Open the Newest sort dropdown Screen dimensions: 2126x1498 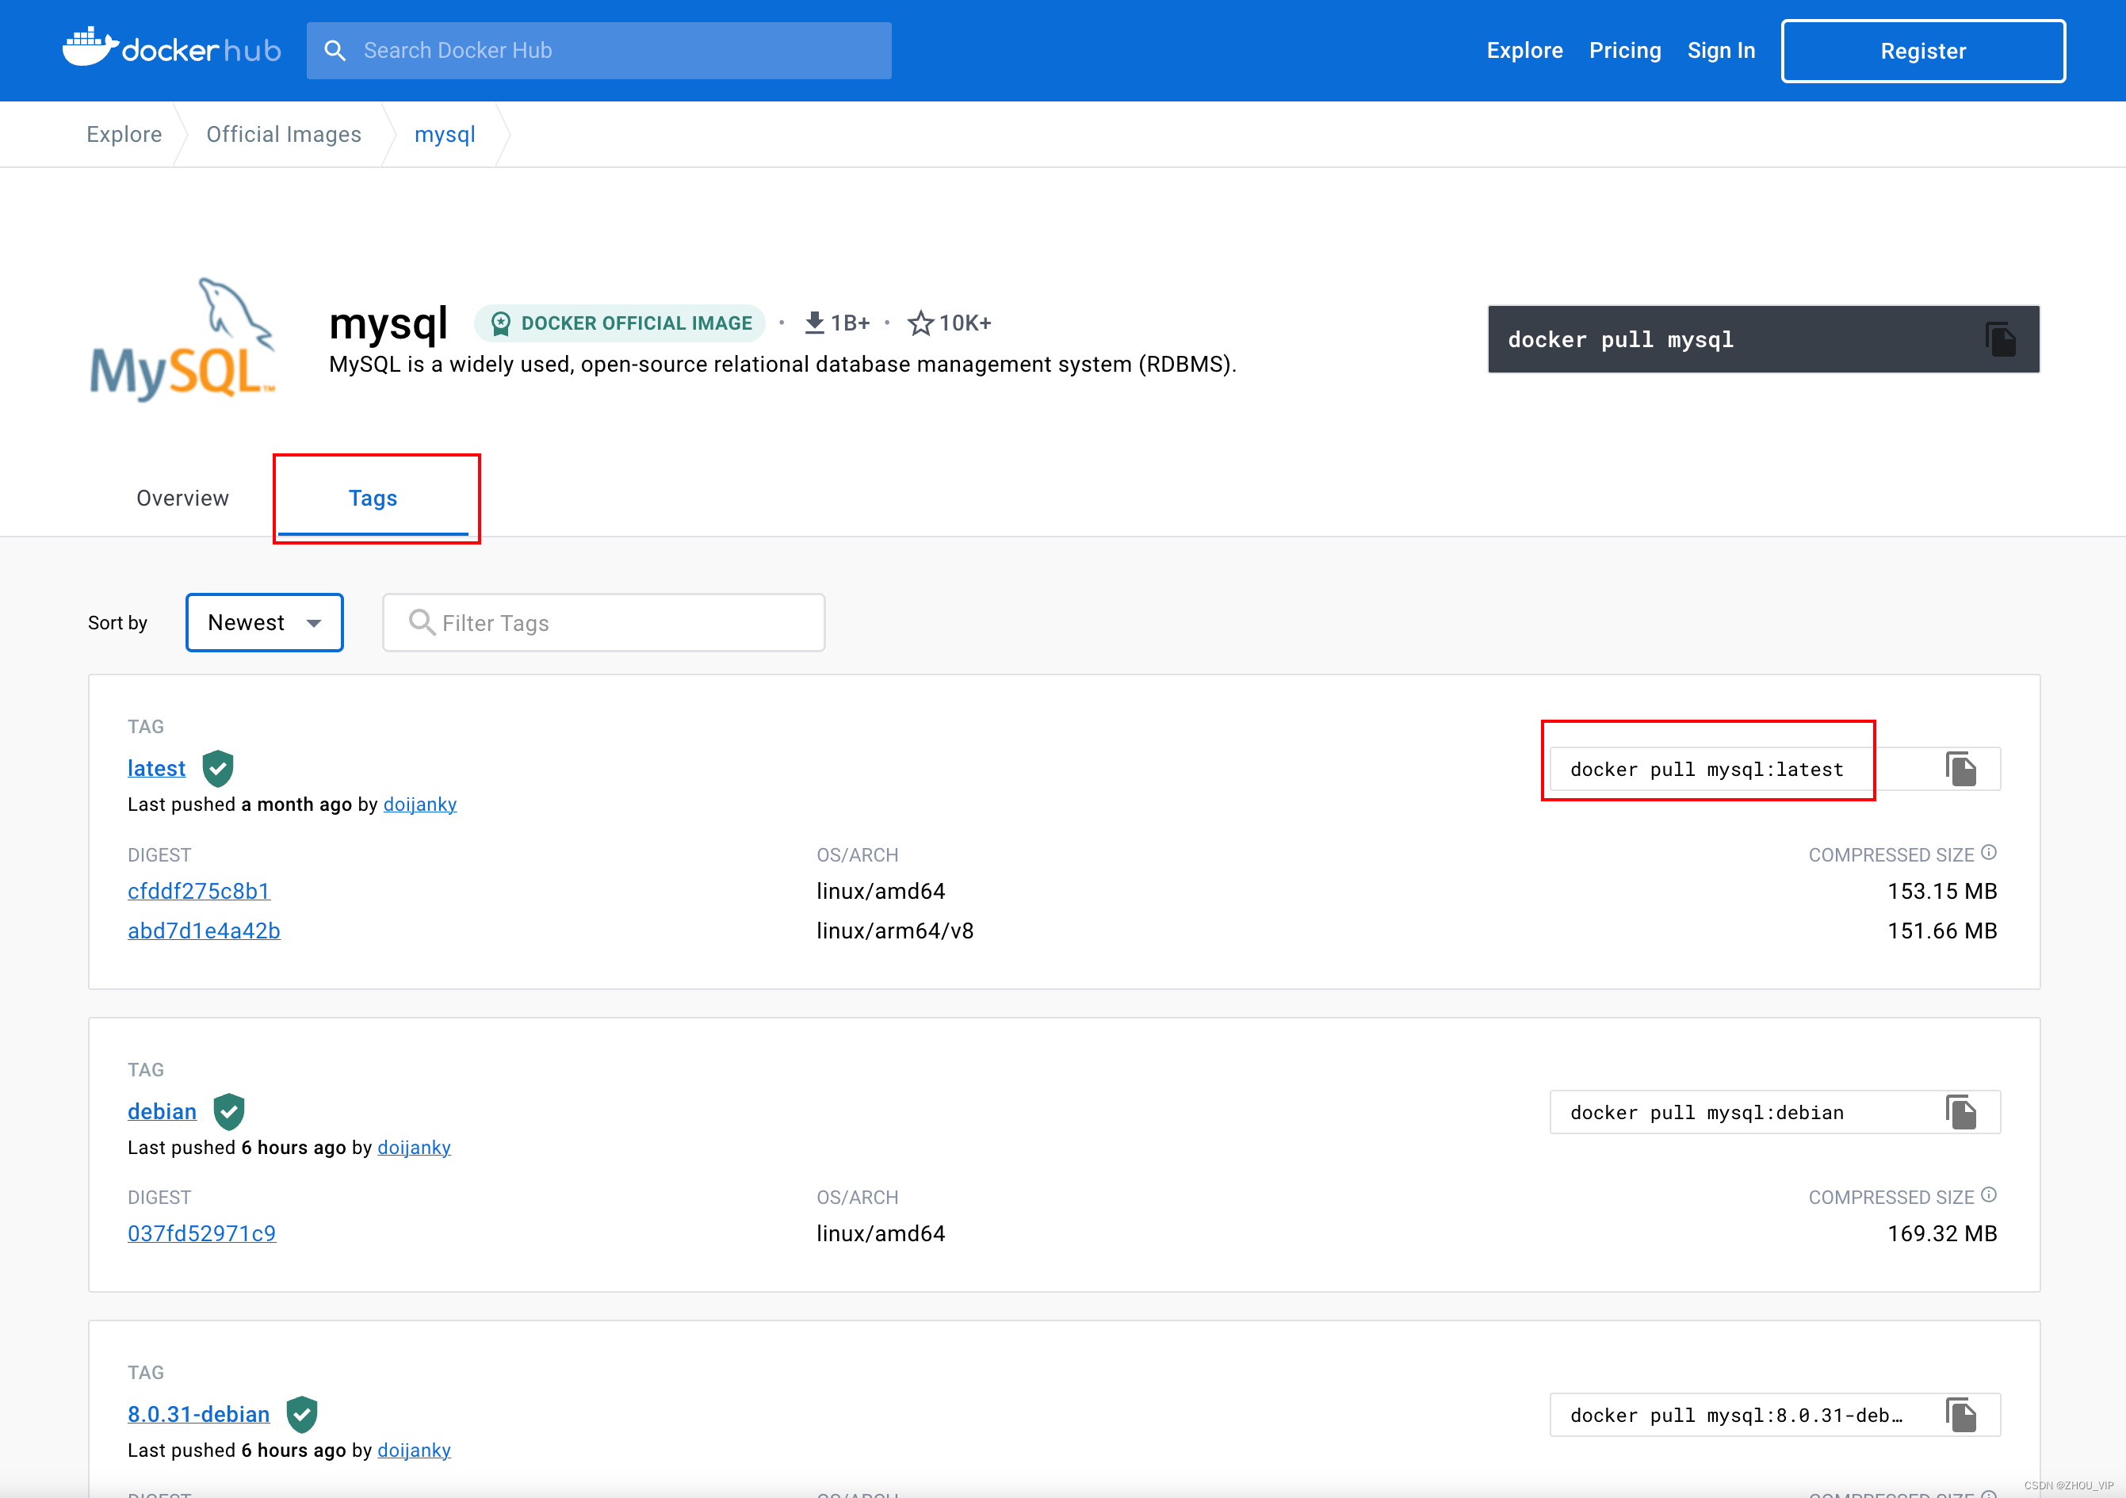tap(264, 622)
